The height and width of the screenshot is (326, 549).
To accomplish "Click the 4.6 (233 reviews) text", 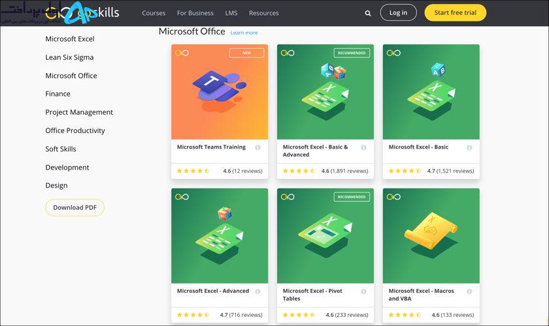I will (347, 315).
